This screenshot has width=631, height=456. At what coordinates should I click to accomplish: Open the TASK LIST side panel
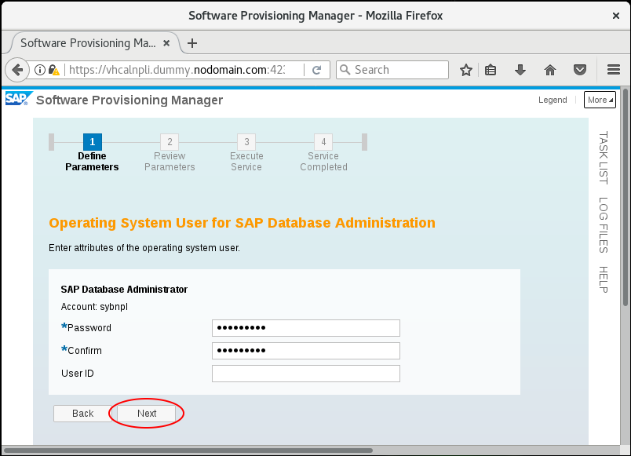coord(603,158)
